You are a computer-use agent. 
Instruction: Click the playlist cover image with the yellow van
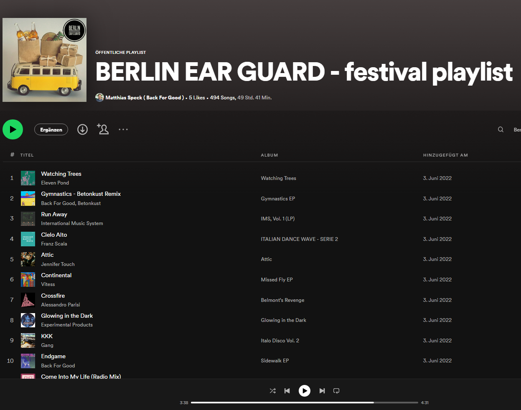click(44, 60)
